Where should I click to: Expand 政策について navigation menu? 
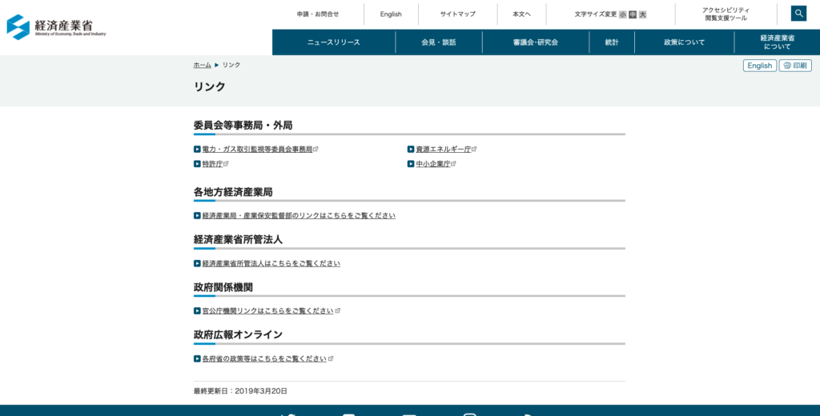[x=685, y=42]
